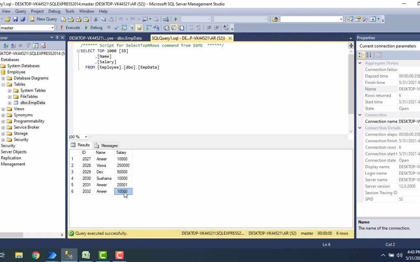The image size is (420, 262).
Task: Cut selection with the scissors icon
Action: click(x=96, y=19)
